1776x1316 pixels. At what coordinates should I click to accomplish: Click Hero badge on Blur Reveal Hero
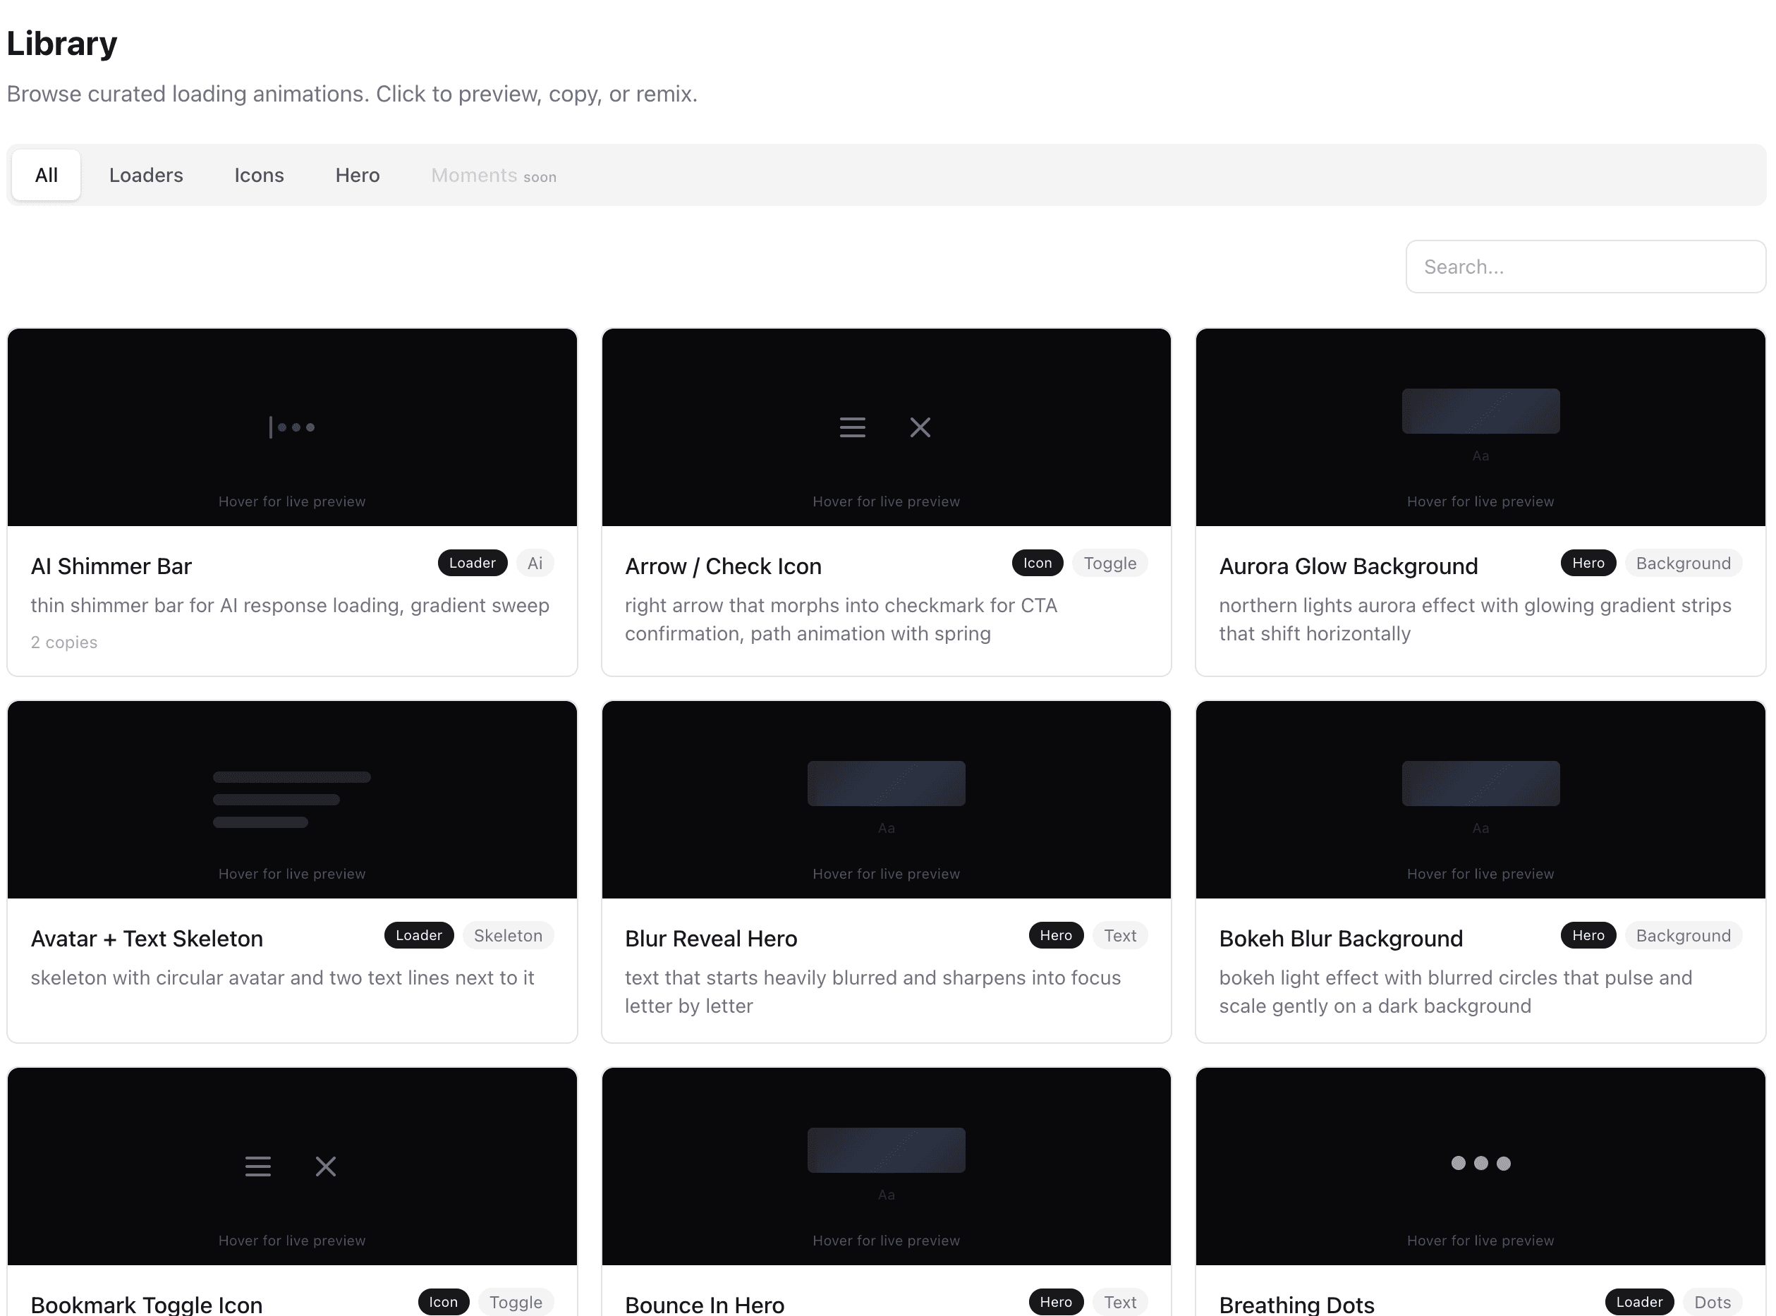click(x=1056, y=935)
